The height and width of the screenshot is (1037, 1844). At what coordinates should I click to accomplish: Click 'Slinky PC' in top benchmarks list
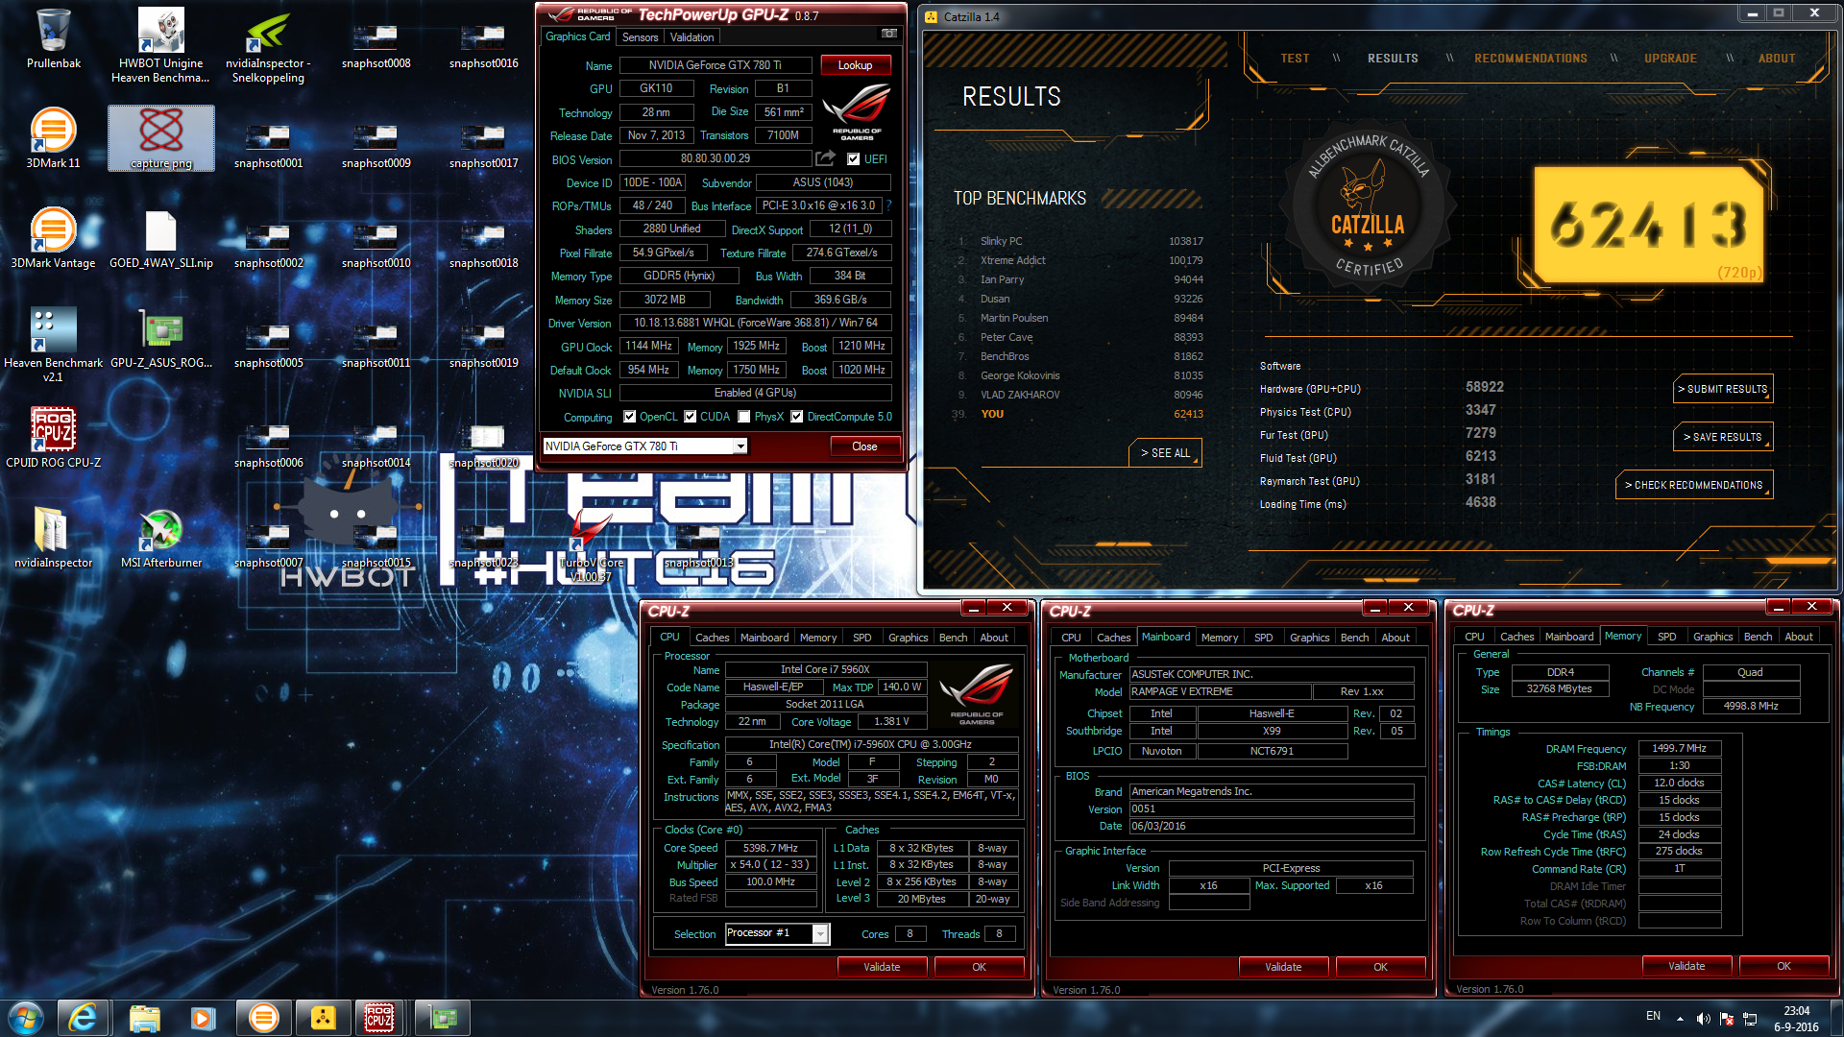tap(1001, 241)
